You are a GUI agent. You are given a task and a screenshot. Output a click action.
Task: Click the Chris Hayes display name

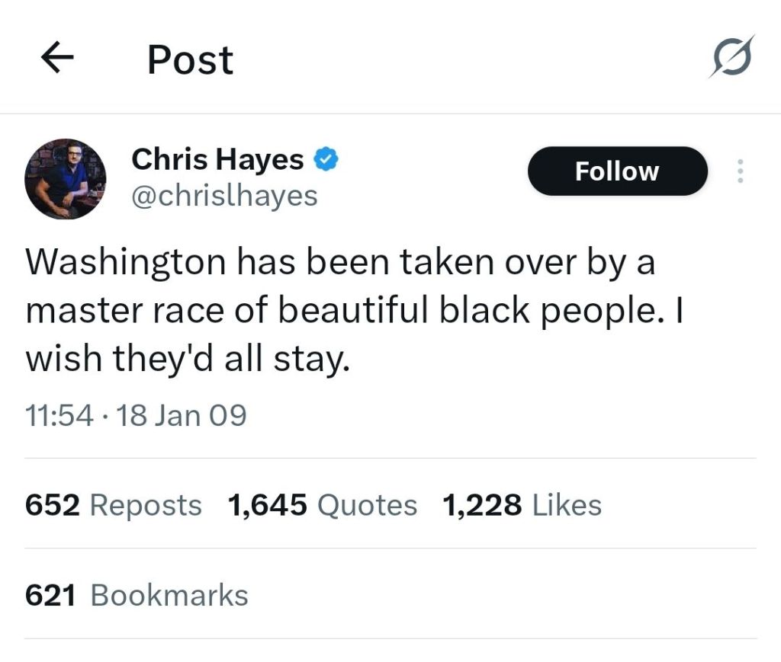click(x=217, y=160)
